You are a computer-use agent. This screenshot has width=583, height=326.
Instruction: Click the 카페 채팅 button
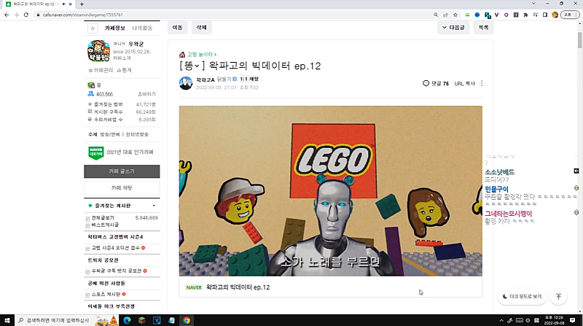coord(122,187)
